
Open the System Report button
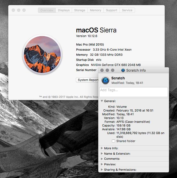87,80
